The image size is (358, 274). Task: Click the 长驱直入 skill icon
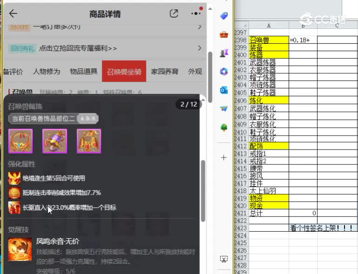click(x=14, y=208)
